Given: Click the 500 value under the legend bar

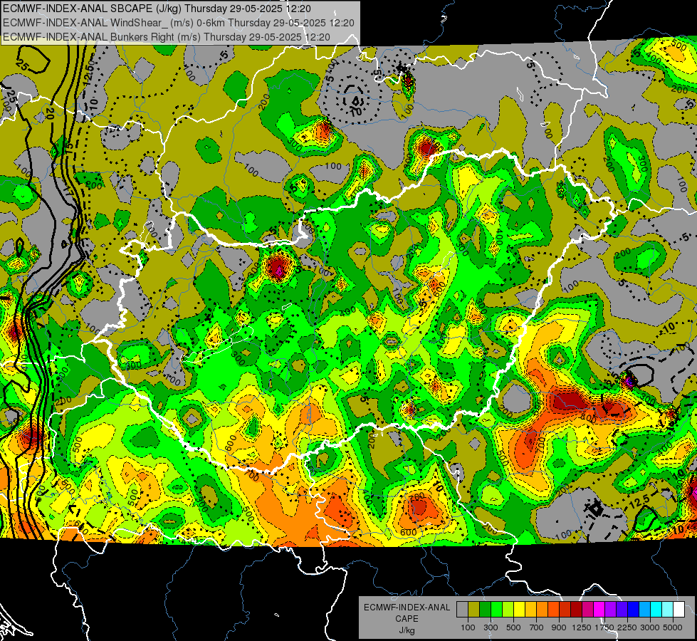Looking at the screenshot, I should coord(513,627).
